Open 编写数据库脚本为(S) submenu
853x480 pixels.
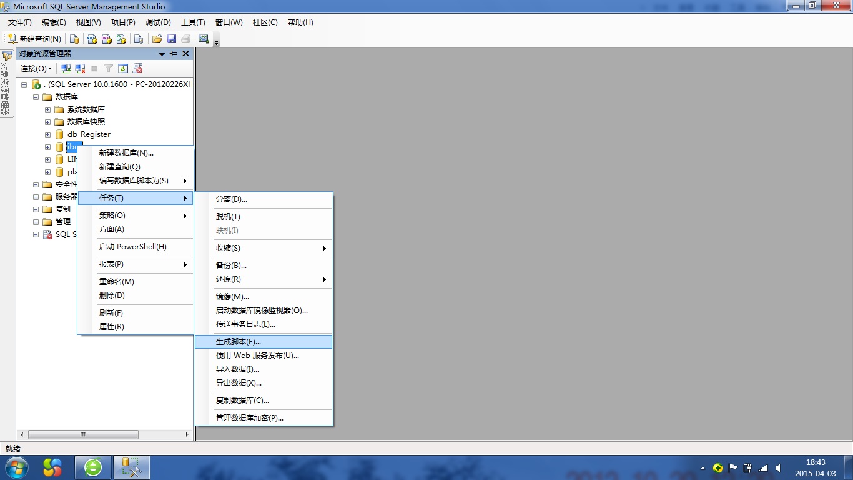[x=136, y=181]
